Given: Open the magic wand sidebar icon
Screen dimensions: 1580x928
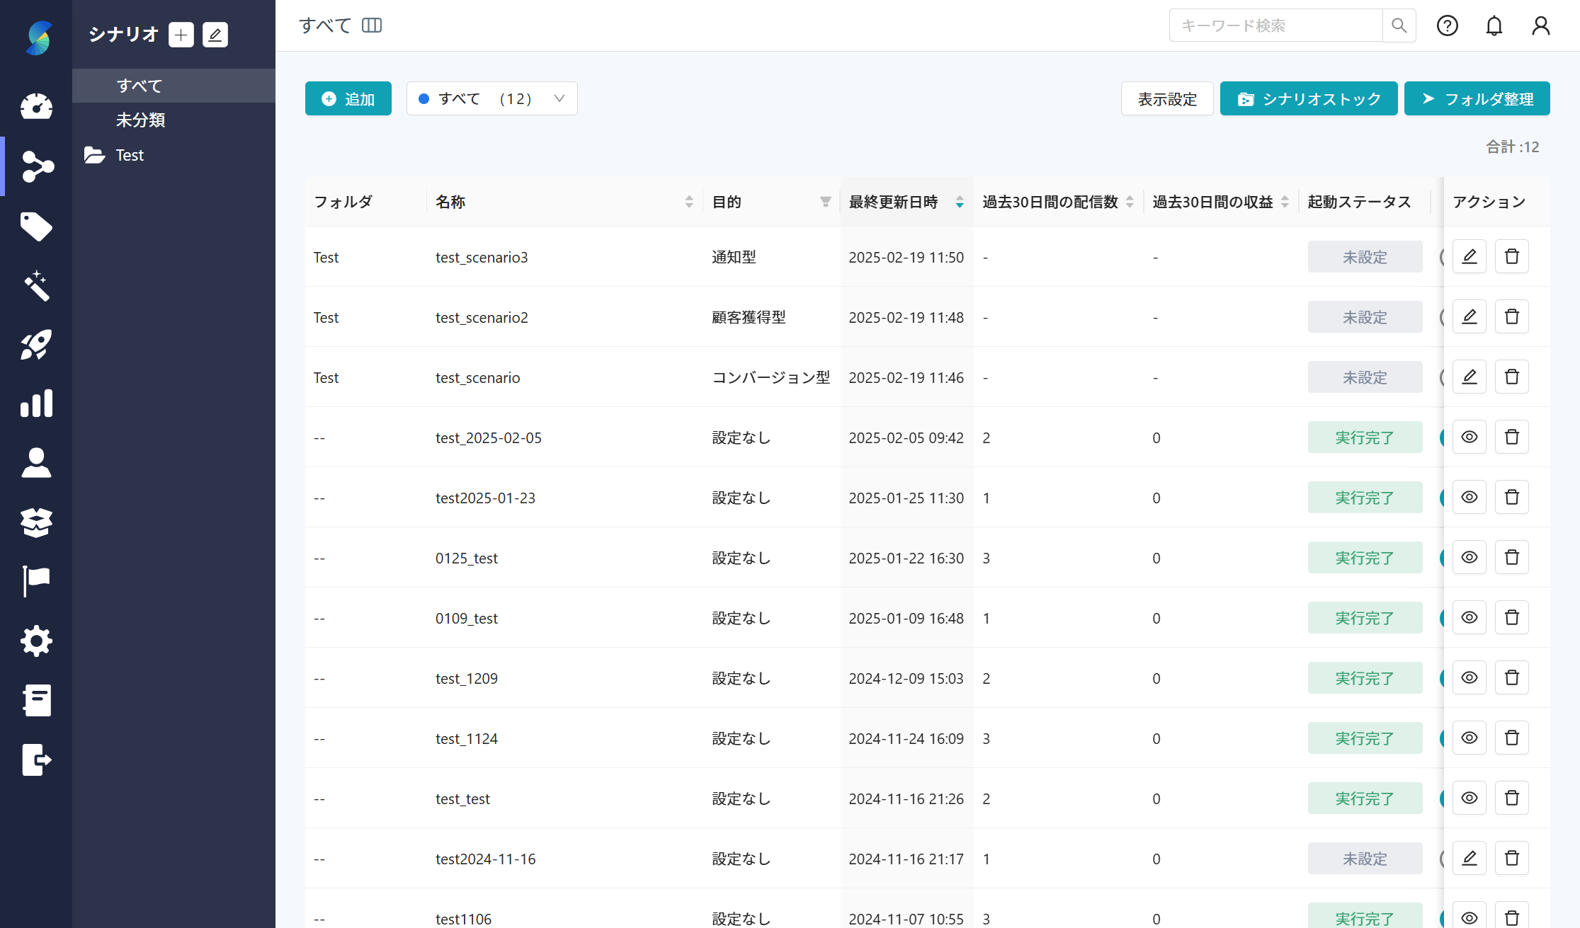Looking at the screenshot, I should pyautogui.click(x=36, y=286).
